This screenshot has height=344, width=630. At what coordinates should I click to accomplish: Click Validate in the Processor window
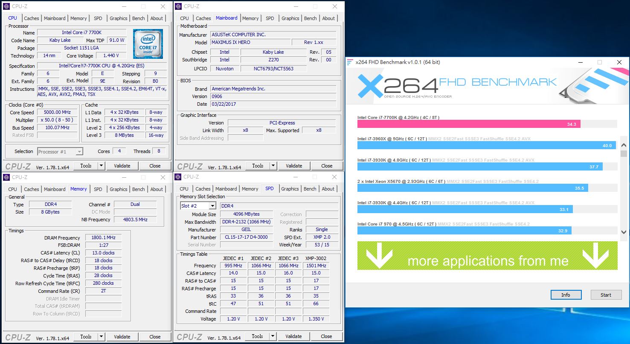tap(122, 166)
